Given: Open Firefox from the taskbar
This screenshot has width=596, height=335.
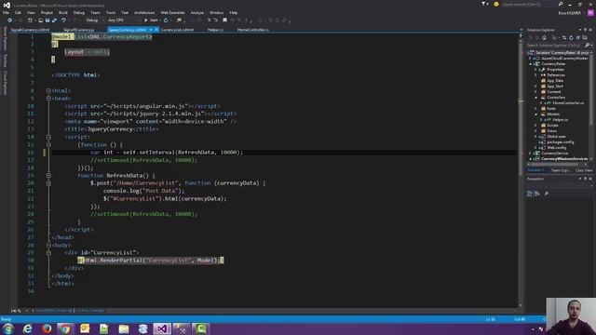Looking at the screenshot, I should click(x=47, y=328).
